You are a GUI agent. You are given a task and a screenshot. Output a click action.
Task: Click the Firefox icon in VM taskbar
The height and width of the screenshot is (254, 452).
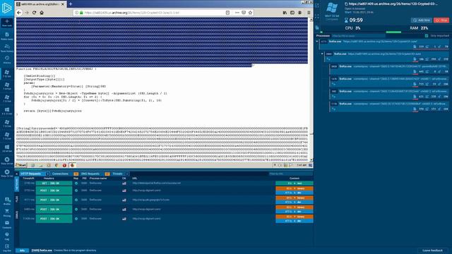point(72,165)
